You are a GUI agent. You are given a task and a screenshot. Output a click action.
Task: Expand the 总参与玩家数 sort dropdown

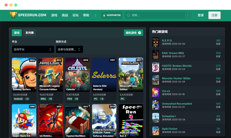69,49
